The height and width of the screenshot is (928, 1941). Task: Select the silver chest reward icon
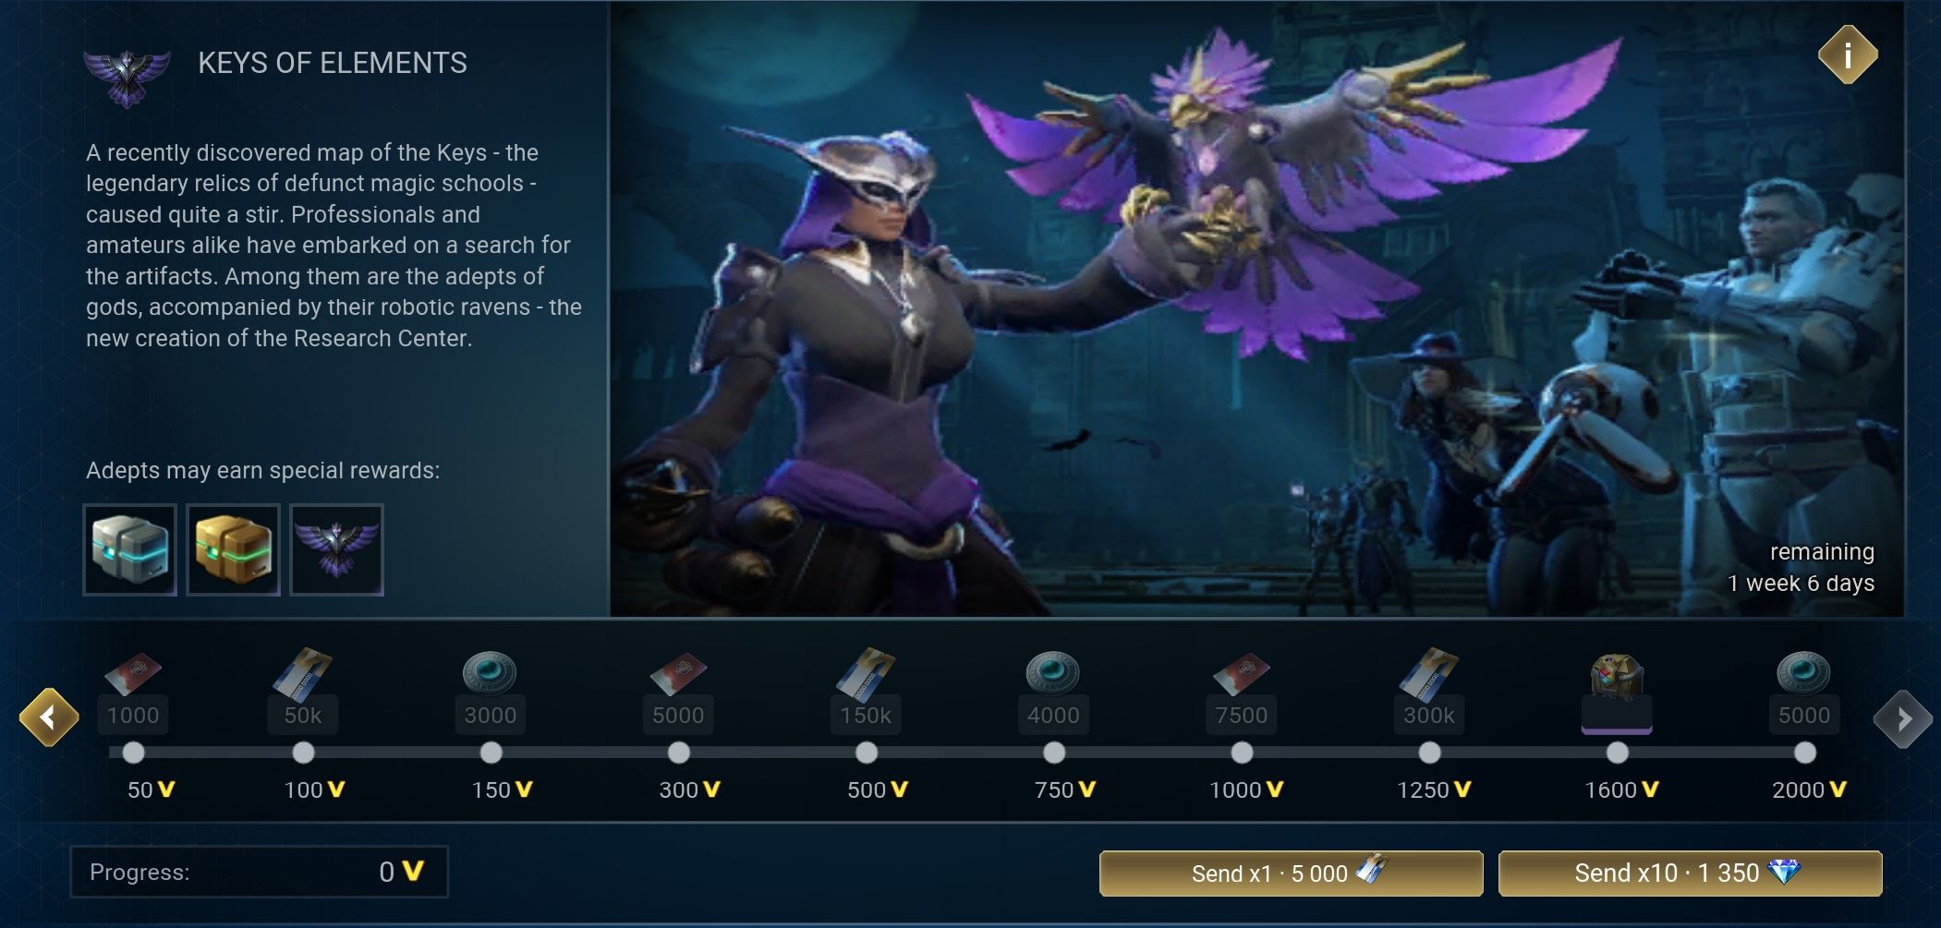[129, 549]
